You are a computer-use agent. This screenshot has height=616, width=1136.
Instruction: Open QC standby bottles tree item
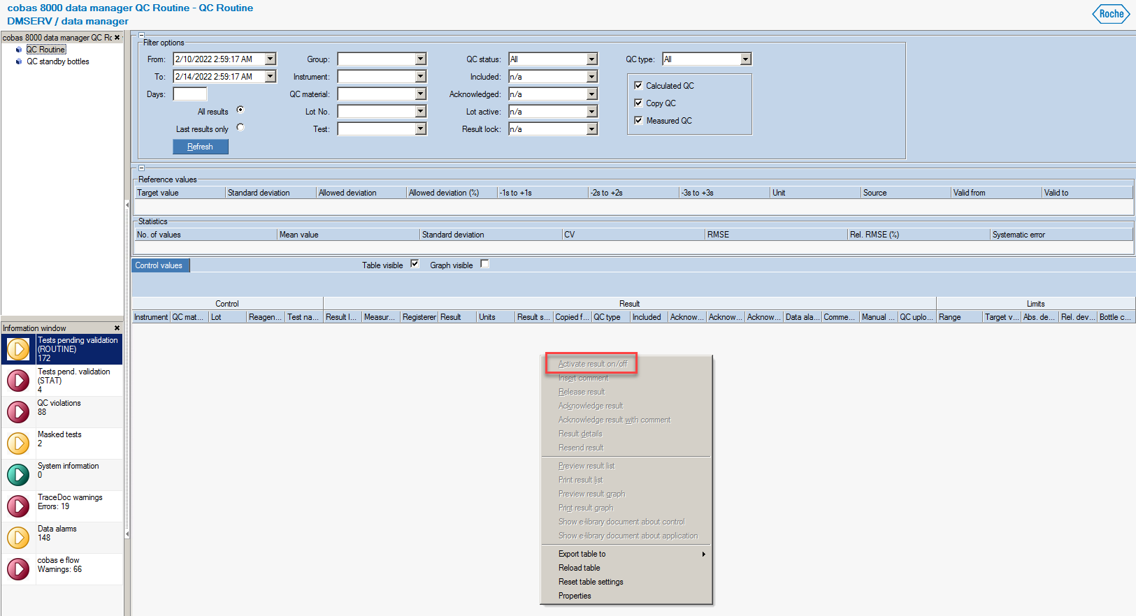coord(58,61)
